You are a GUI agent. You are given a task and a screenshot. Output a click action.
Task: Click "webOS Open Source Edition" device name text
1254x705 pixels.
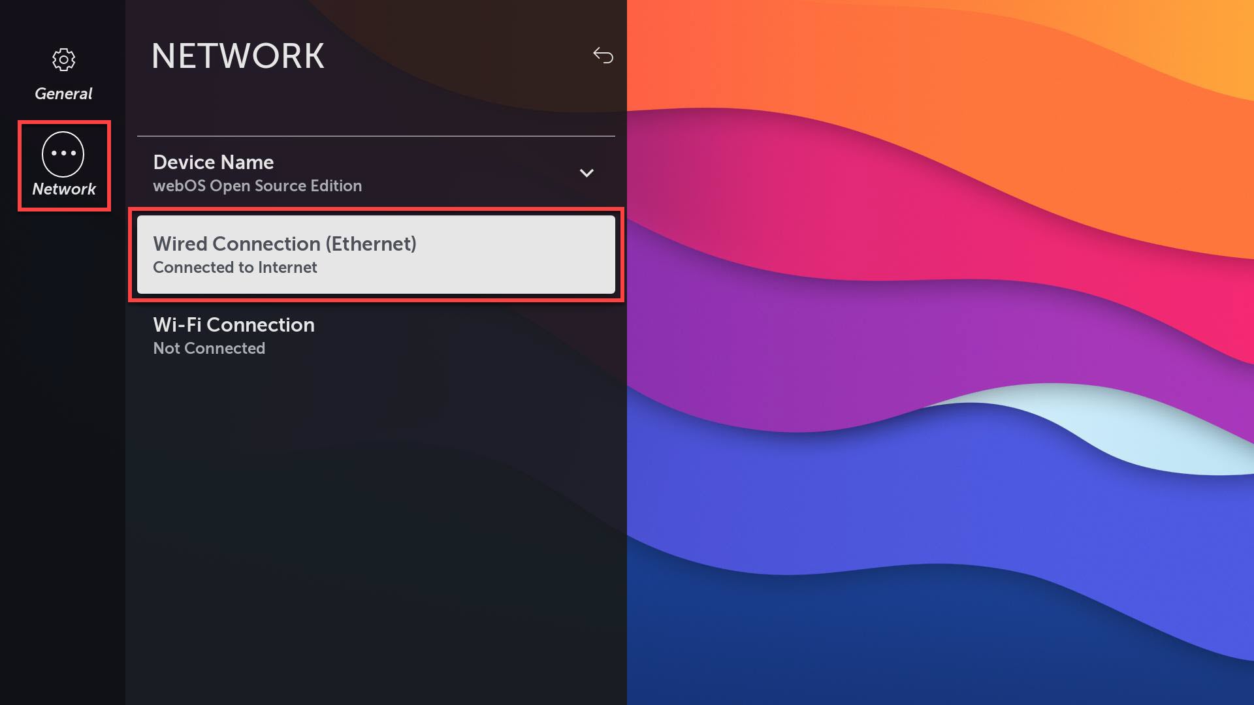pyautogui.click(x=257, y=186)
